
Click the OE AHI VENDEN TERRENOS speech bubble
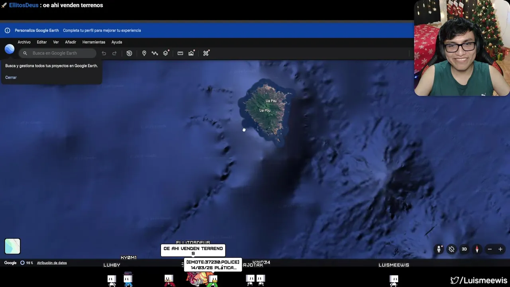coord(193,250)
